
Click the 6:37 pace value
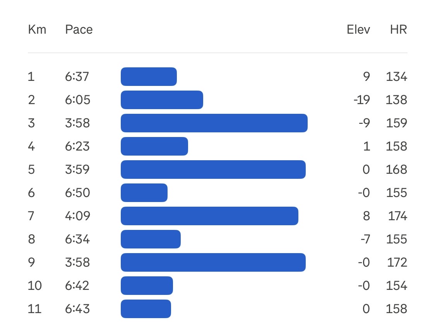pyautogui.click(x=77, y=77)
